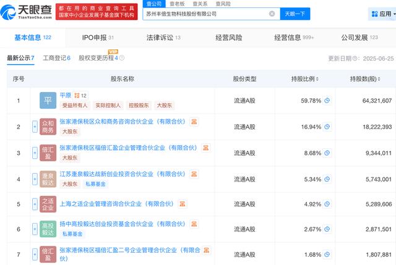Click the equity structure icon next to 平原
Viewport: 396px width, 265px height.
pos(77,96)
